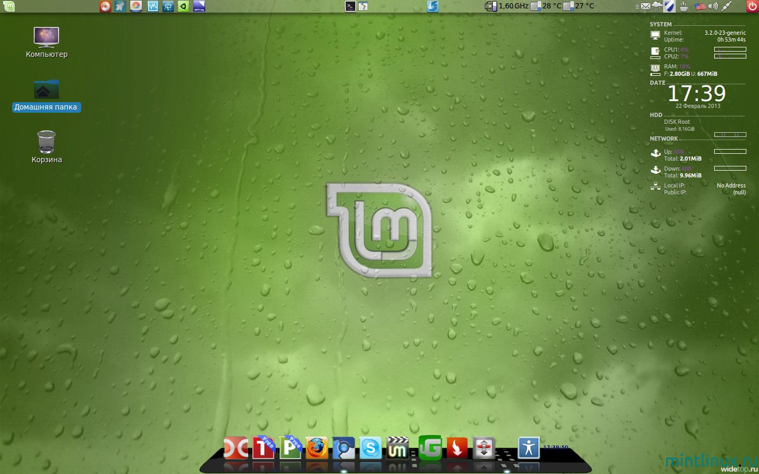Click the DISK Root Used: 8.16GiB text
Screen dimensions: 759x474
tap(679, 129)
